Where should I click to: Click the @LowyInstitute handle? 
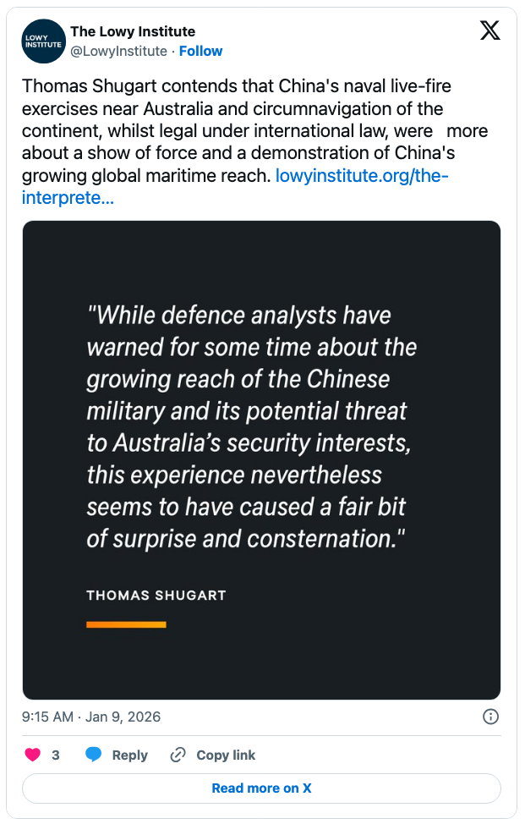(x=118, y=52)
